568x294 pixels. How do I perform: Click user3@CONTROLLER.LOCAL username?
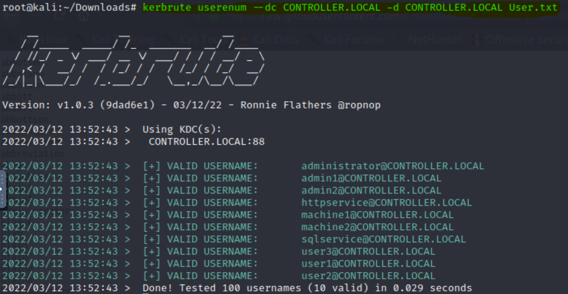368,251
